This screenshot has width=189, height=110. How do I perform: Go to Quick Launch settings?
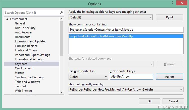pyautogui.click(x=24, y=68)
